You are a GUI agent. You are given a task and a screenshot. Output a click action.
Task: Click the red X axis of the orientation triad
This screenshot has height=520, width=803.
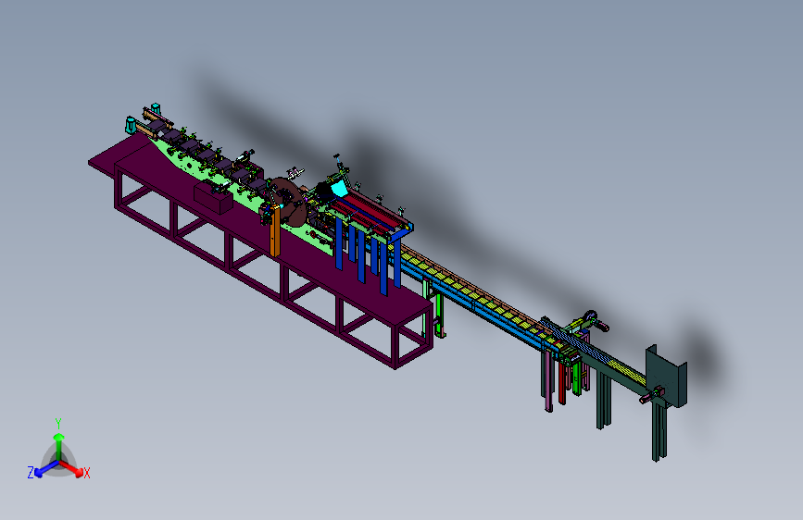click(71, 468)
